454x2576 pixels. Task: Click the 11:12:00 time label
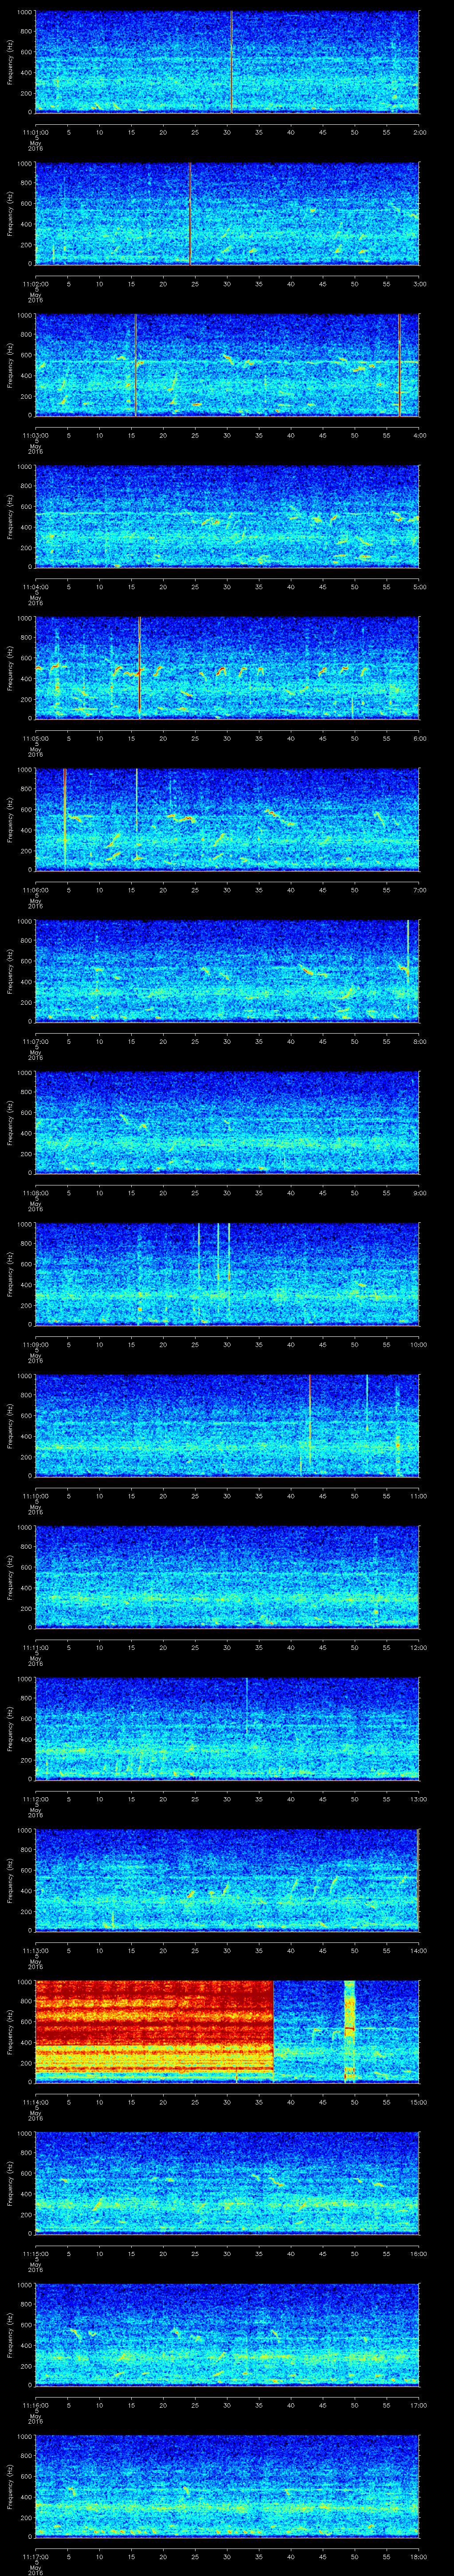coord(35,1798)
